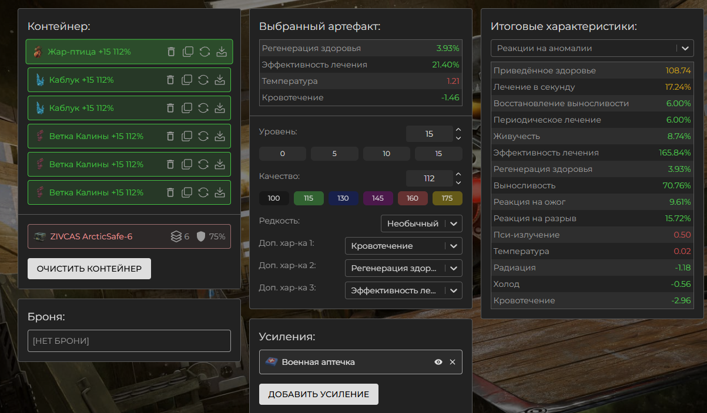
Task: Toggle visibility of Военная аптечка boost
Action: [x=438, y=362]
